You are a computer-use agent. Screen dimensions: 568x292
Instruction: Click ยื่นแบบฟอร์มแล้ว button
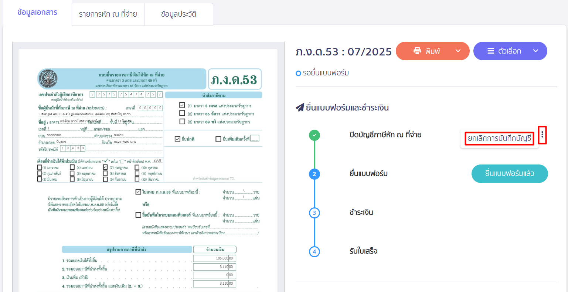tap(510, 174)
